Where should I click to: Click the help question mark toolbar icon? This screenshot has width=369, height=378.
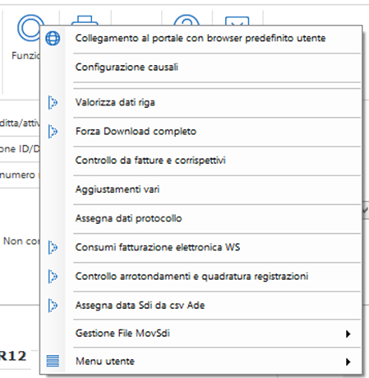187,21
